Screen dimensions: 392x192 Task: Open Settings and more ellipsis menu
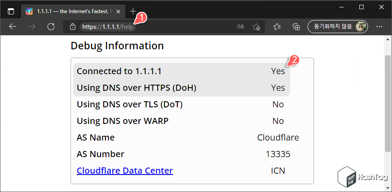coord(379,27)
